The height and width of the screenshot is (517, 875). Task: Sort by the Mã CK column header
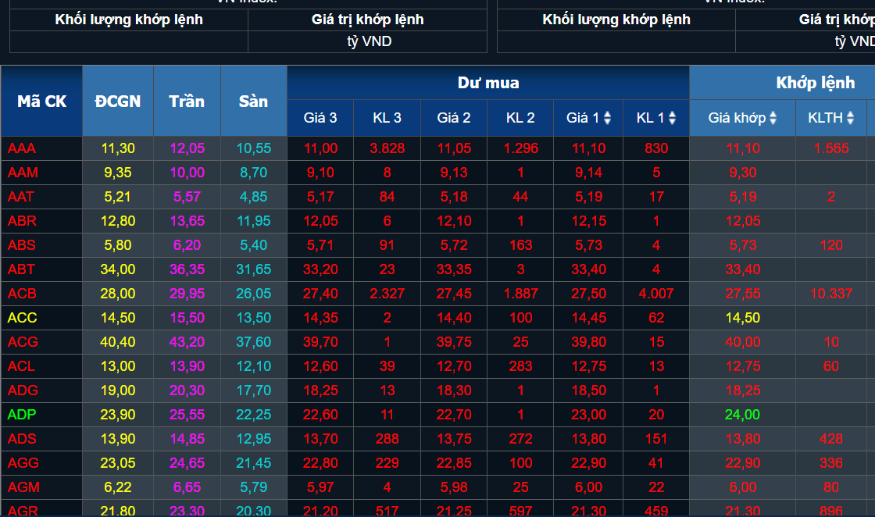click(41, 101)
